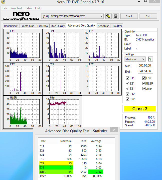Open the BENQ drive selection dropdown
Image resolution: width=162 pixels, height=180 pixels.
pyautogui.click(x=72, y=16)
